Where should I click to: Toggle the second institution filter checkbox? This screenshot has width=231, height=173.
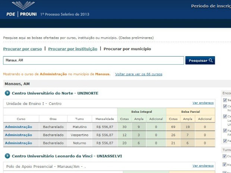click(x=225, y=106)
